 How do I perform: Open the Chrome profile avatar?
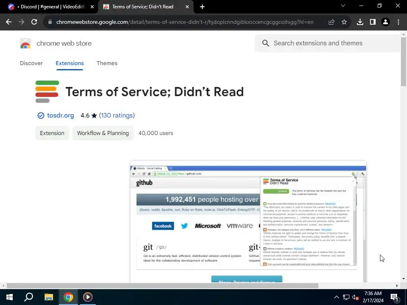[386, 22]
